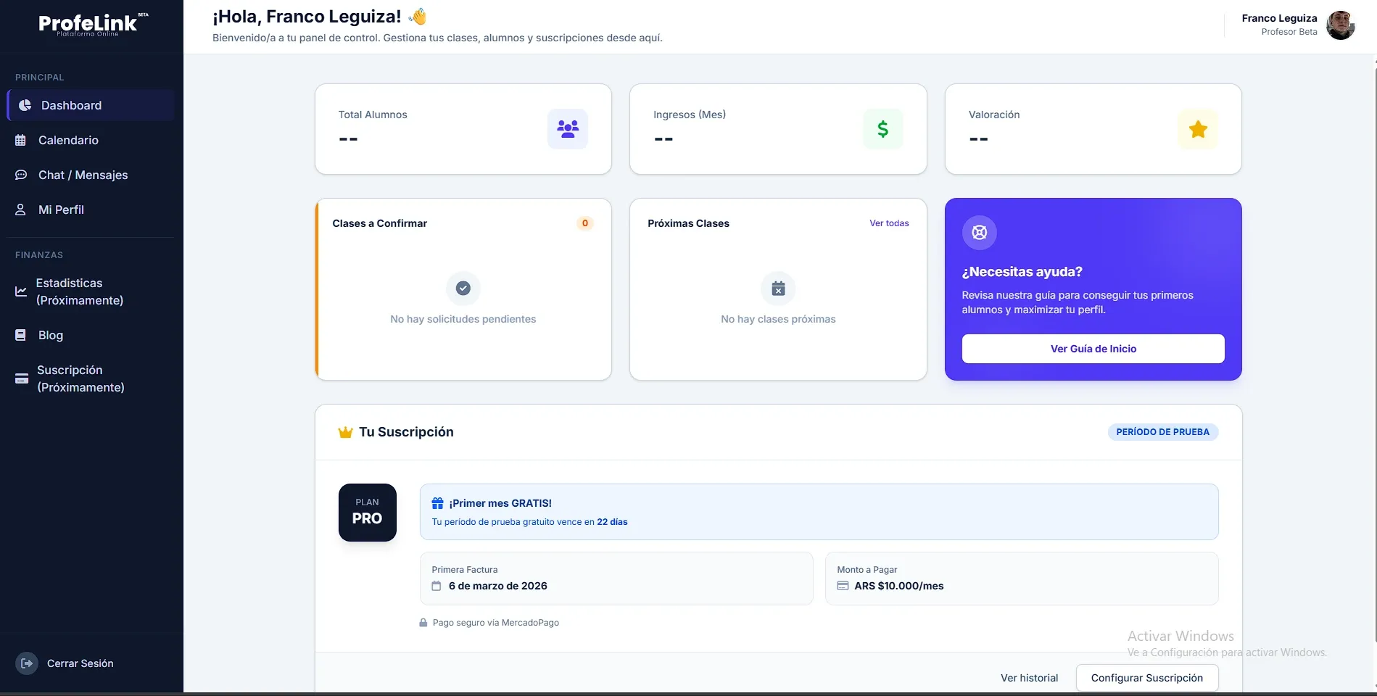Viewport: 1377px width, 696px height.
Task: Click the Suscripción credit card icon
Action: point(22,378)
